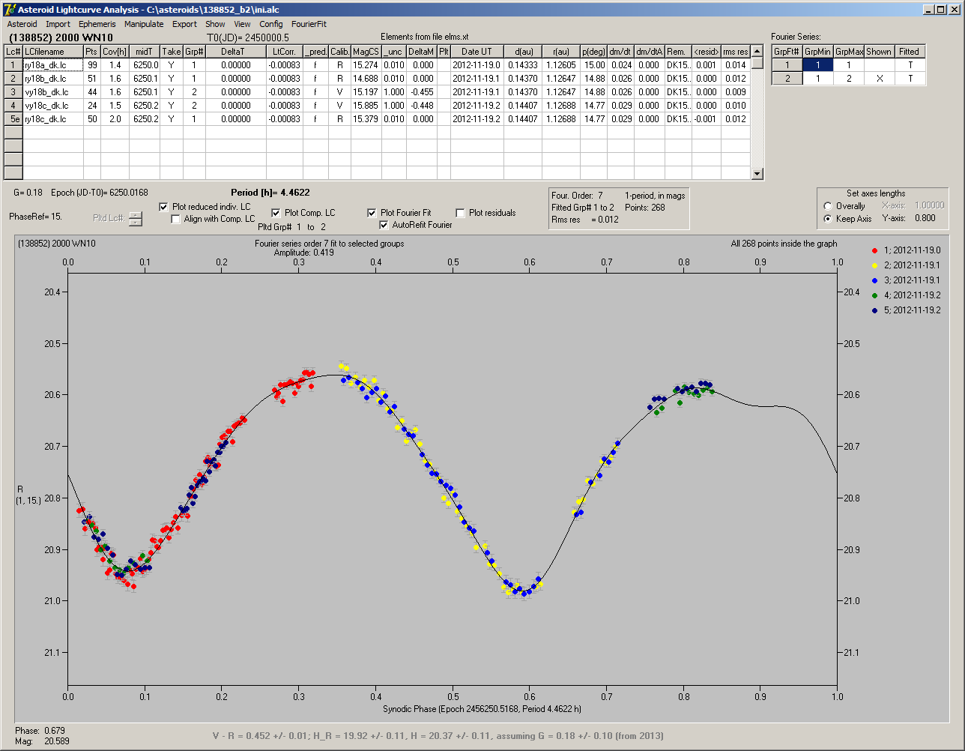Toggle Plot reduced indiv. LC checkbox

click(x=164, y=207)
